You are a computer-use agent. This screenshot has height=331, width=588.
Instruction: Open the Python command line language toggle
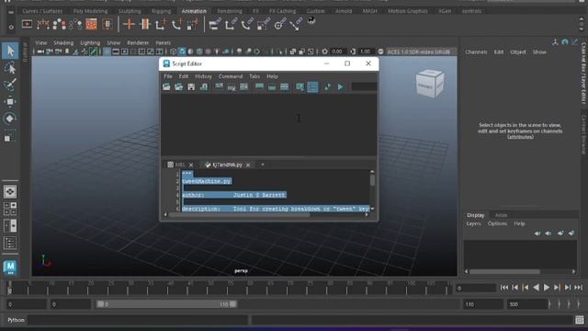tap(16, 320)
